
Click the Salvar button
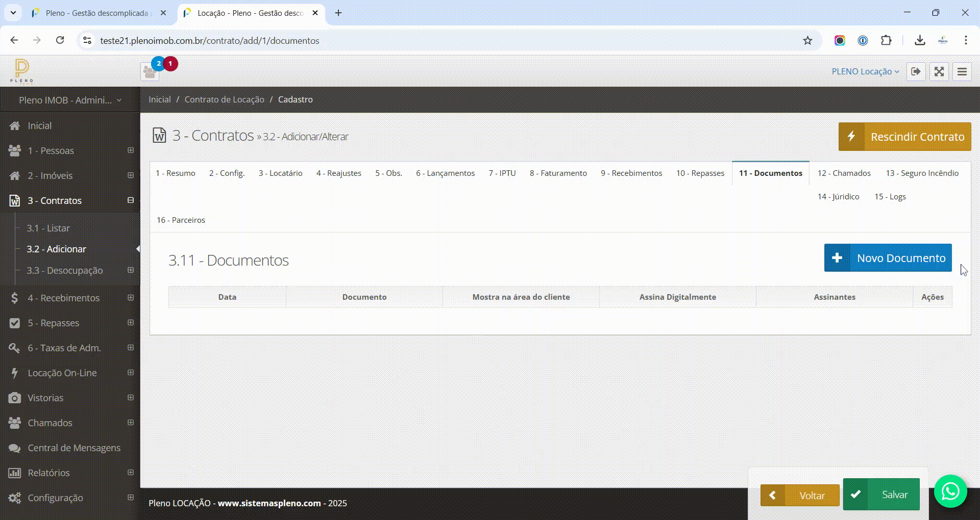[881, 495]
